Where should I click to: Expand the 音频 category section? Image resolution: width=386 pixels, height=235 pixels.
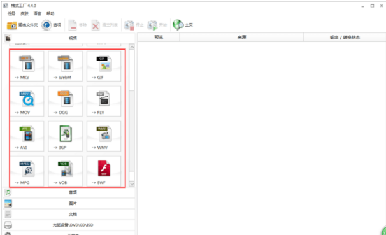(x=69, y=192)
